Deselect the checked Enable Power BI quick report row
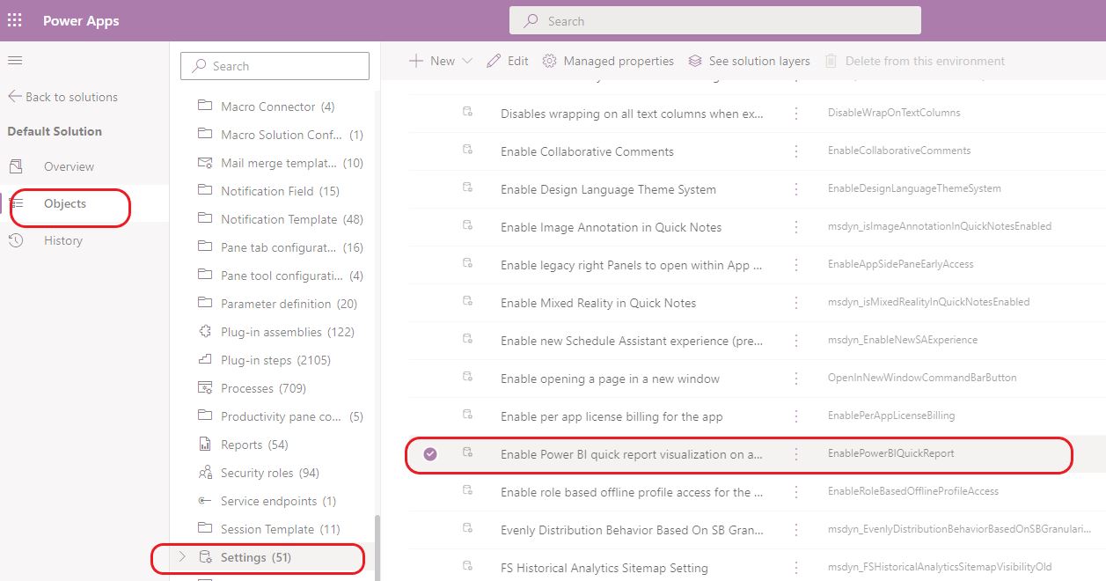This screenshot has height=581, width=1106. point(429,454)
